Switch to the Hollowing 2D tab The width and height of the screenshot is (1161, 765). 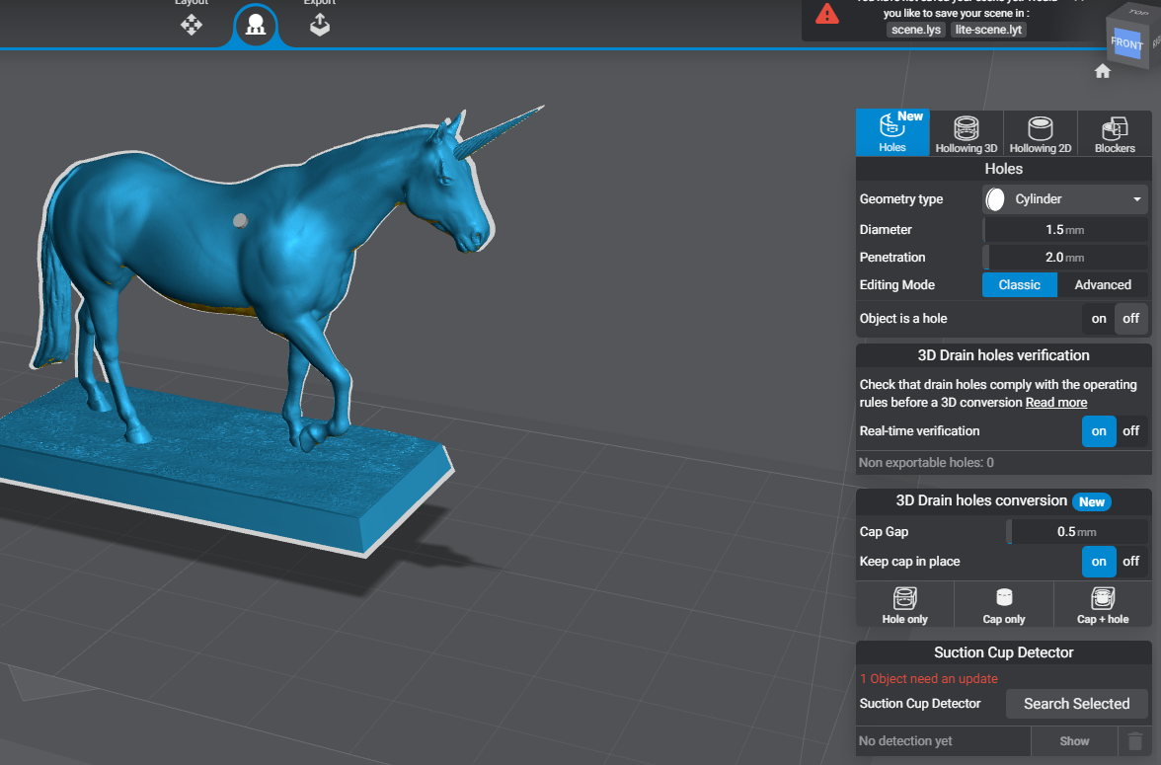1040,133
